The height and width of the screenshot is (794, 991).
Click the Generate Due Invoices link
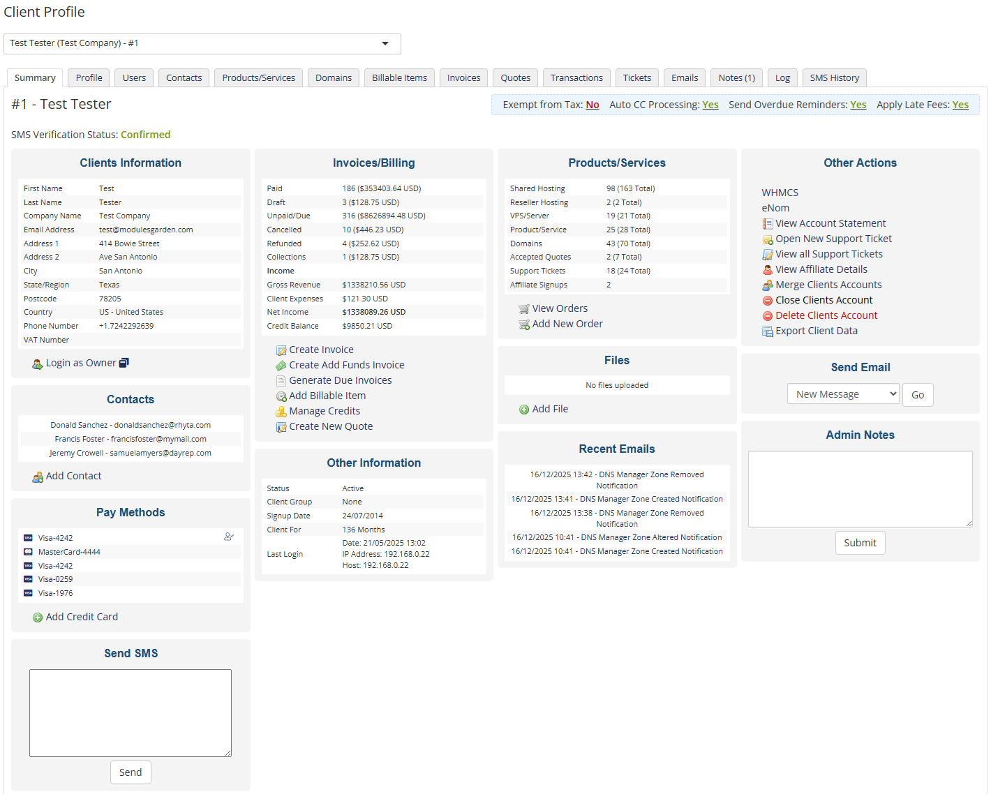(340, 380)
